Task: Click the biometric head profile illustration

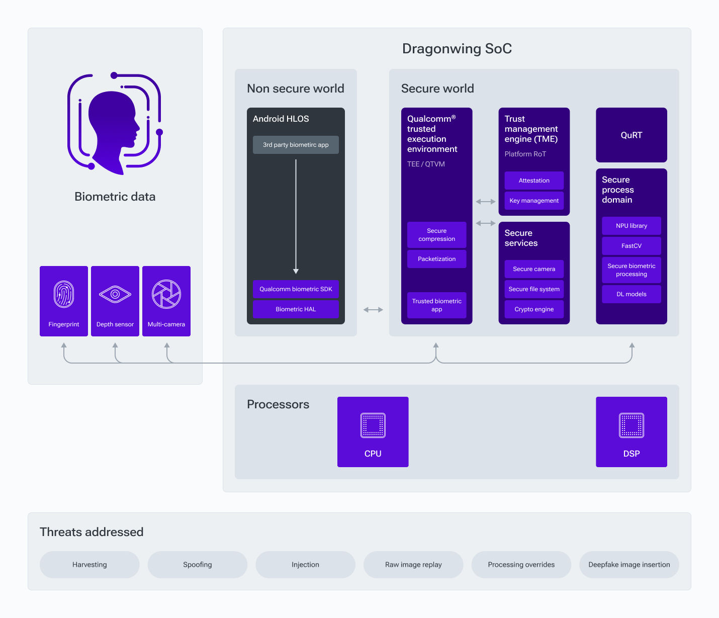Action: click(x=115, y=125)
